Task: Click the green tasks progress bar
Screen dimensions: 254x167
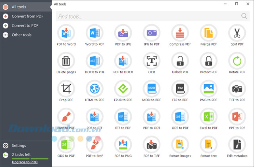Action: tap(30, 159)
